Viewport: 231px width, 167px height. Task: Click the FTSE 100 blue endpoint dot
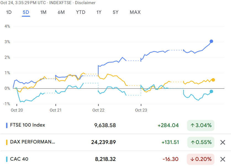pyautogui.click(x=211, y=41)
